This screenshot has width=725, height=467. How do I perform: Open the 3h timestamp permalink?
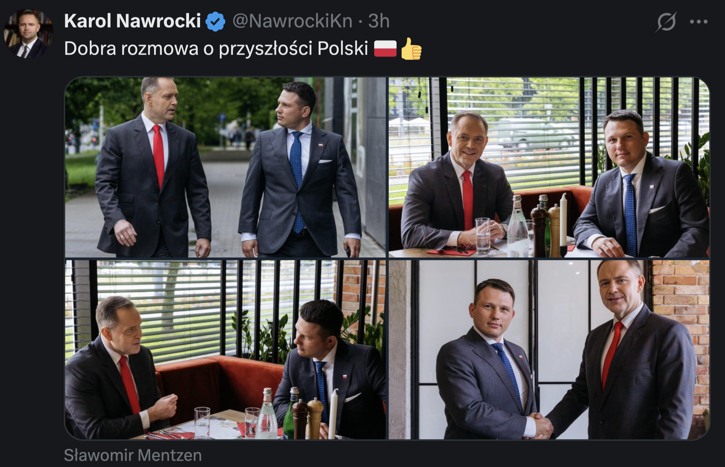[x=379, y=21]
